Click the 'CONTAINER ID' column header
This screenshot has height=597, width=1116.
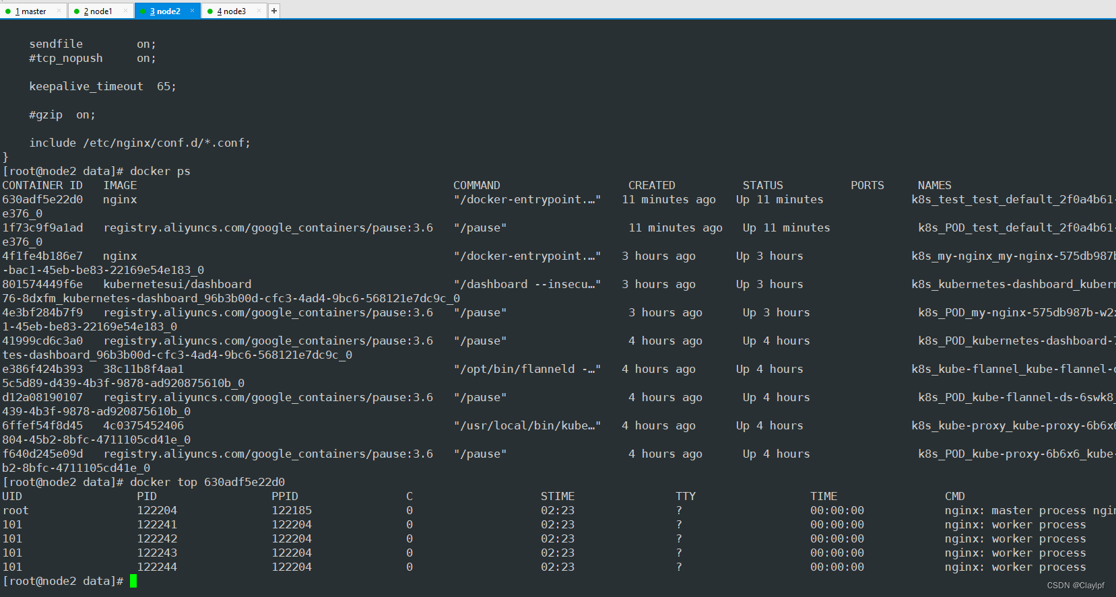(42, 185)
